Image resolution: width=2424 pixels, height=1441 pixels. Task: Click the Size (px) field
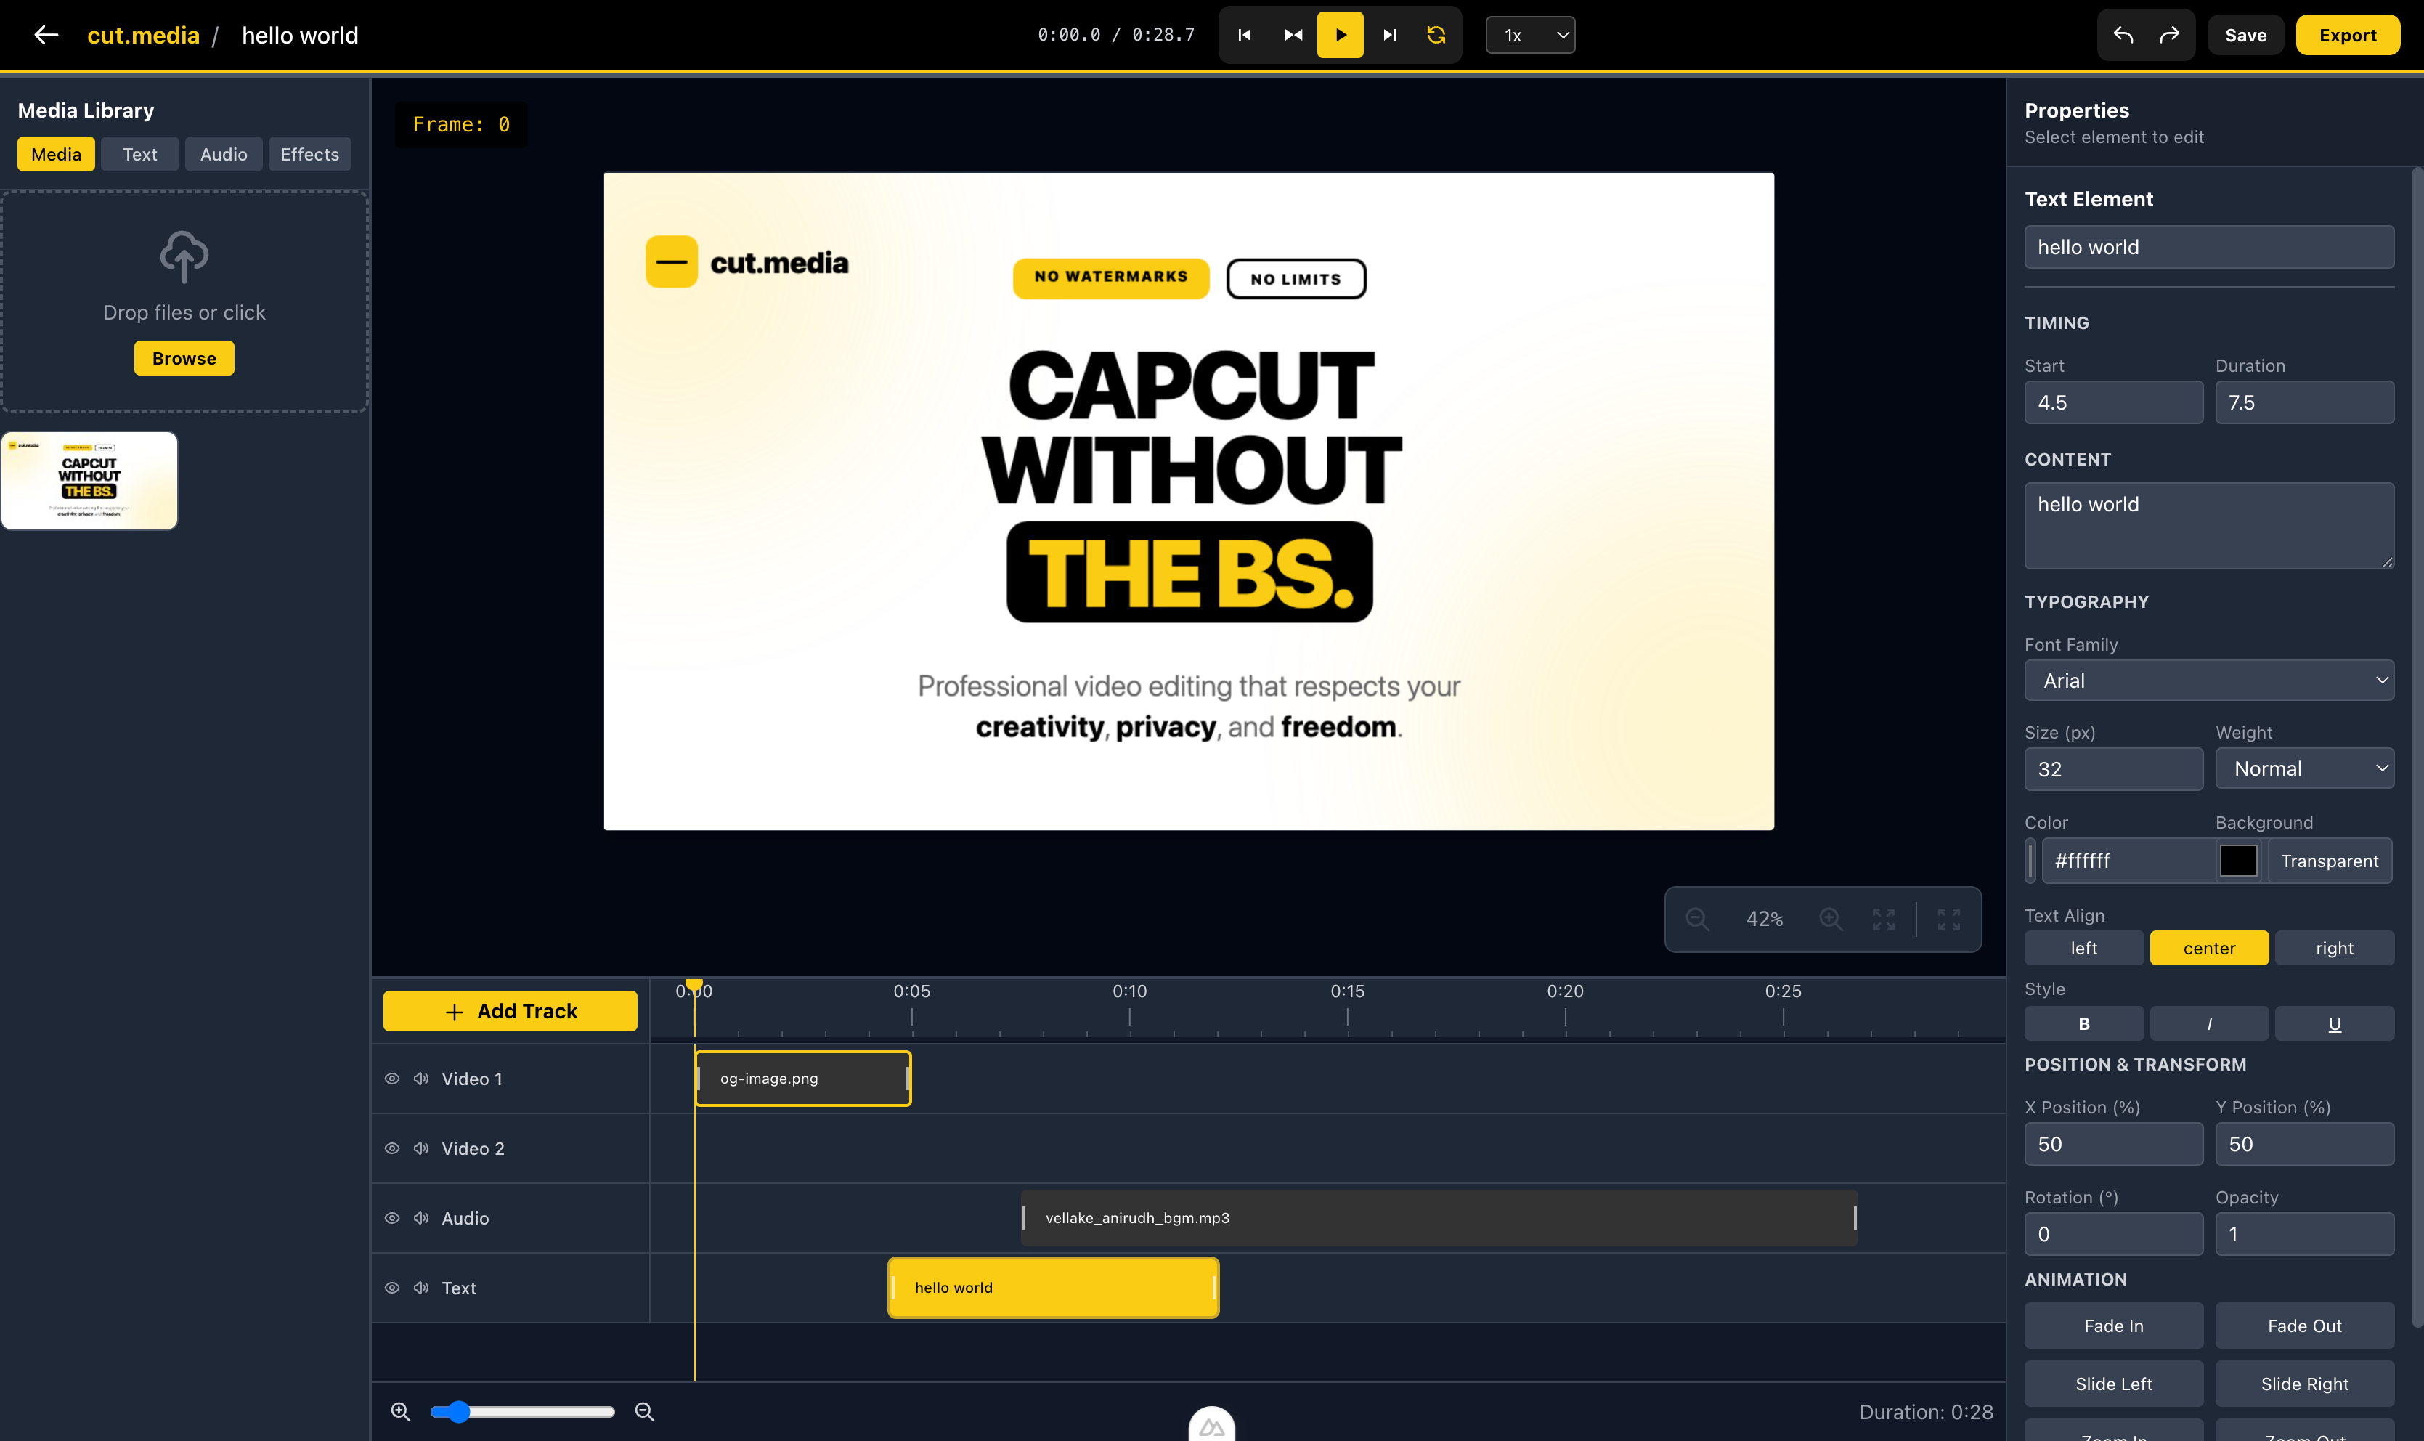(x=2113, y=769)
